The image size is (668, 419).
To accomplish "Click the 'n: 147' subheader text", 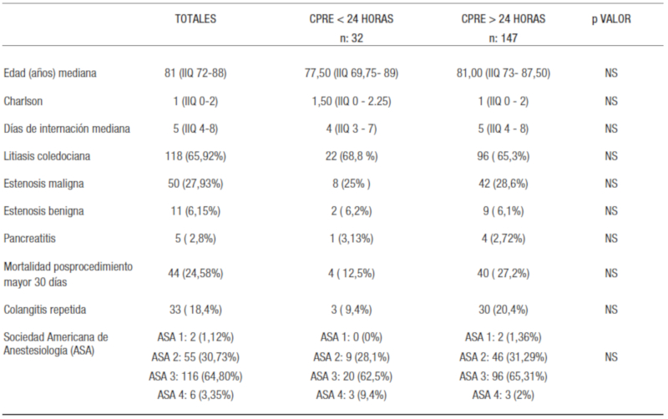I will 498,38.
